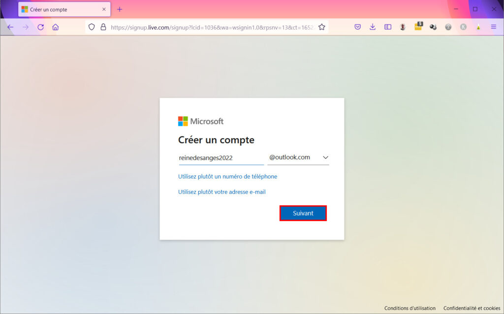504x314 pixels.
Task: Open Conditions d'utilisation link
Action: click(410, 308)
